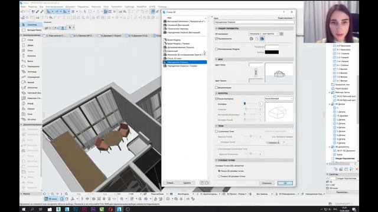Toggle the Показ Контуров (Show Contours) checkbox
Viewport: 378px width, 212px height.
tap(216, 98)
